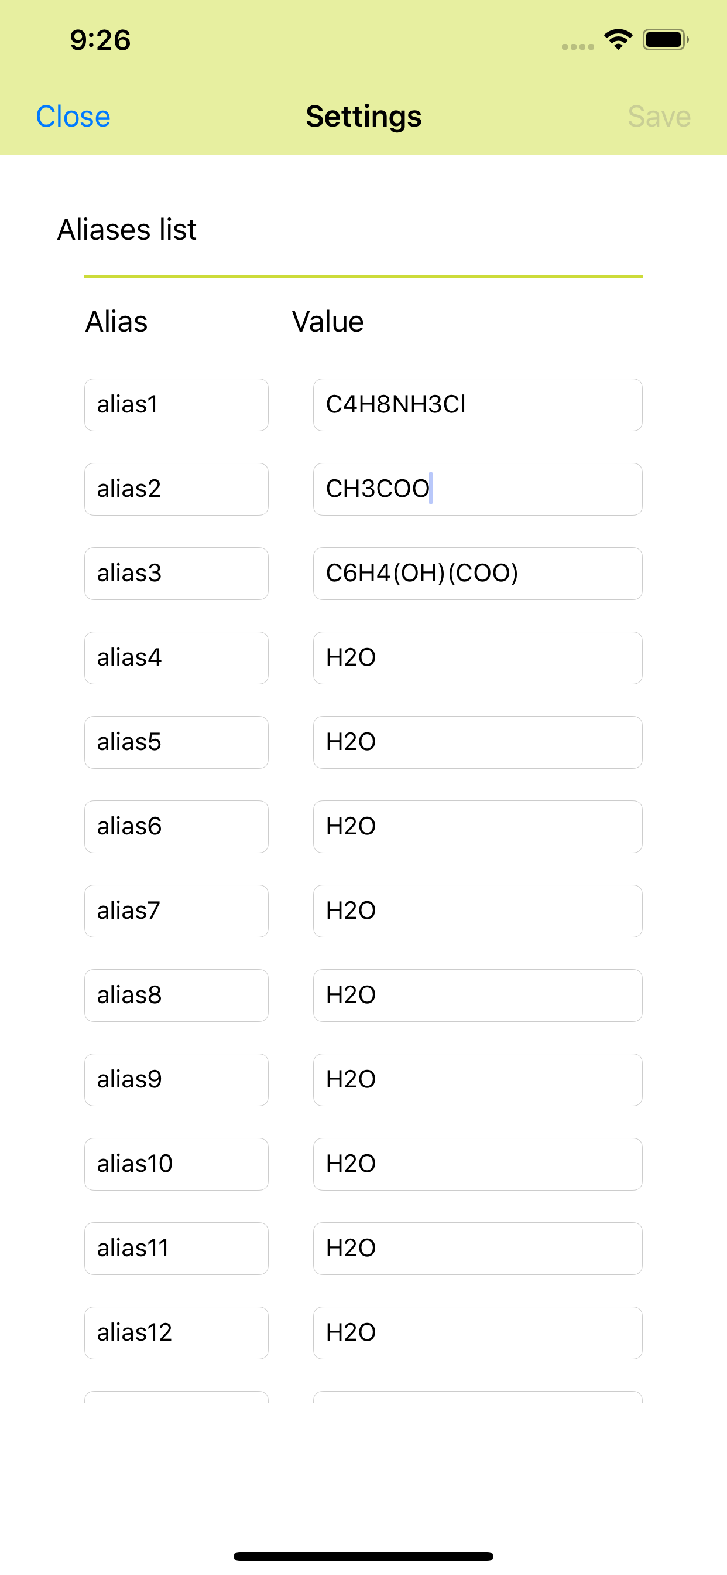Screen dimensions: 727x1575
Task: Edit the alias2 name field
Action: pos(176,489)
